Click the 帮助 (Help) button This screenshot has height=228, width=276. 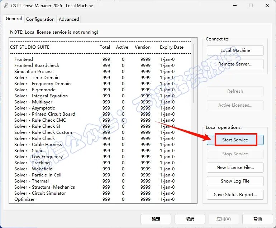click(258, 219)
